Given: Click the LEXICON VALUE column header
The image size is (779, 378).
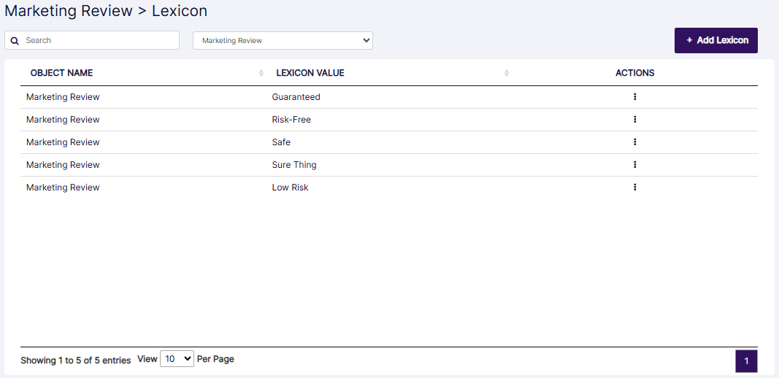Looking at the screenshot, I should 310,73.
